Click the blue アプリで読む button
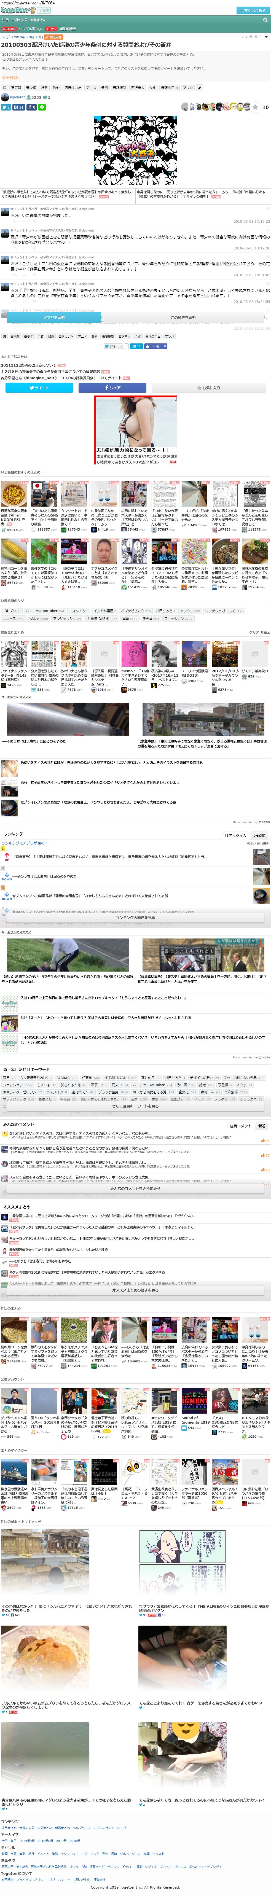271x1896 pixels. click(x=54, y=317)
